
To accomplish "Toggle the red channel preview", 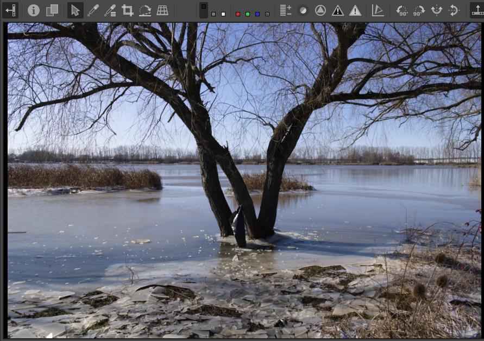I will tap(238, 14).
